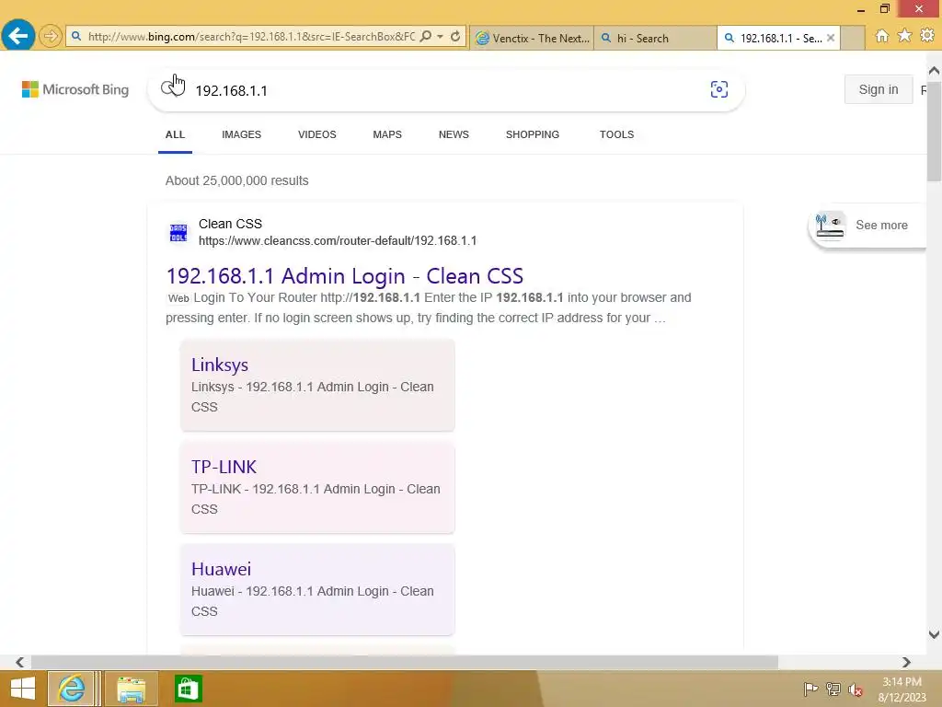Click the browser forward arrow button

[51, 36]
